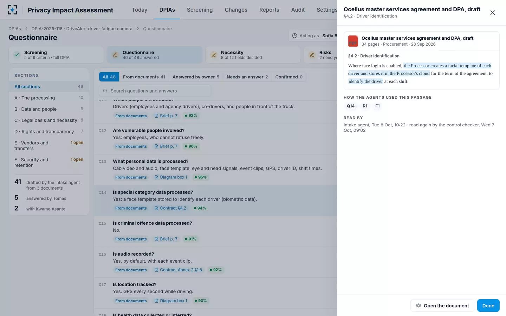Screen dimensions: 506x316
Task: Filter by From documents 41
Action: (144, 77)
